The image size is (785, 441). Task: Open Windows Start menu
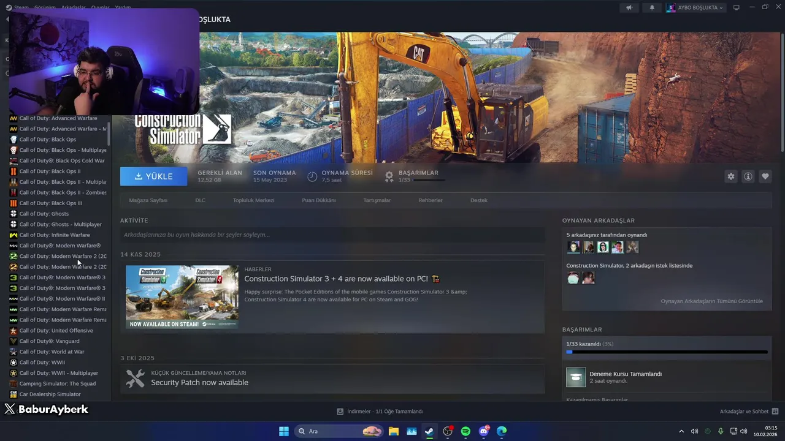click(284, 431)
